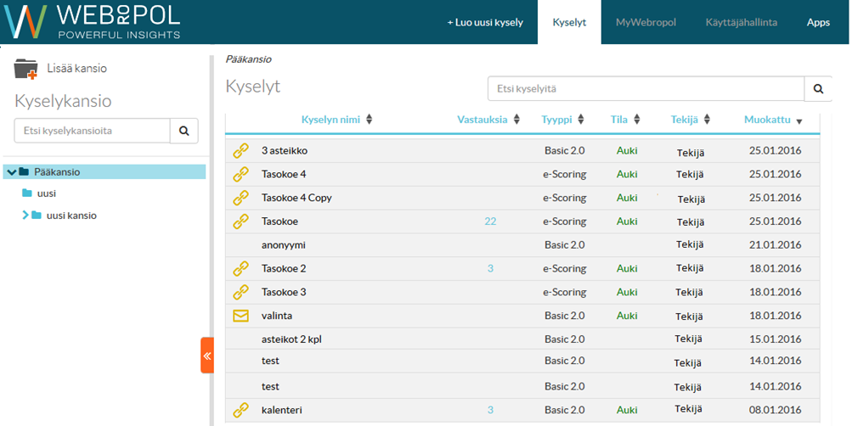Open the Tasokoe 2 survey

[284, 269]
